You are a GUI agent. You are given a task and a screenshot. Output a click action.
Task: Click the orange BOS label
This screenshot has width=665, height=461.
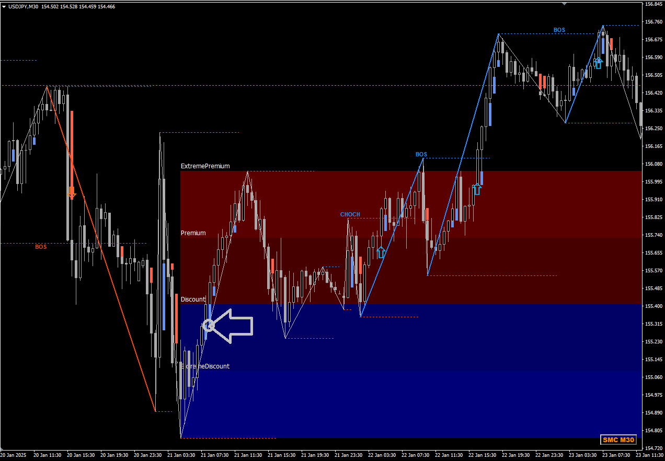click(41, 247)
